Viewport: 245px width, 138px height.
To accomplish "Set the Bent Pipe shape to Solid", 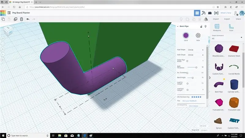I will click(x=186, y=36).
